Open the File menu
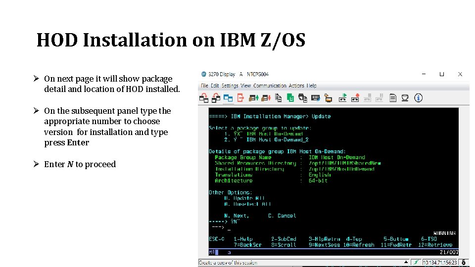Screen dimensions: 475x267 (204, 86)
